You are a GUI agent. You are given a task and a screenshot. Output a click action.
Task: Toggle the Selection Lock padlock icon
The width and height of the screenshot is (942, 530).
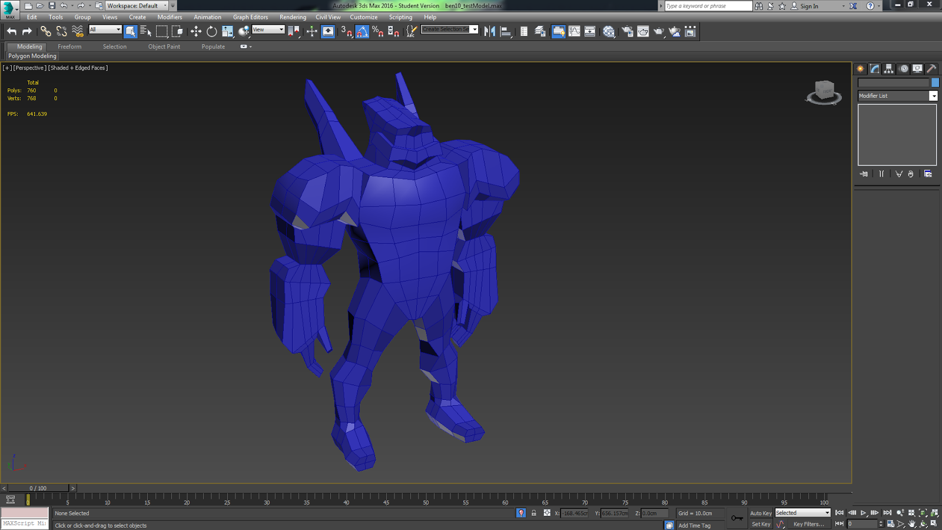tap(534, 513)
